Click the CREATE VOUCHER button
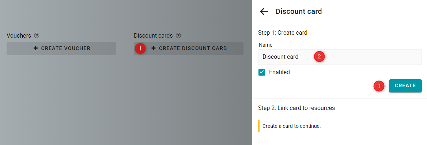The height and width of the screenshot is (145, 427). click(61, 49)
